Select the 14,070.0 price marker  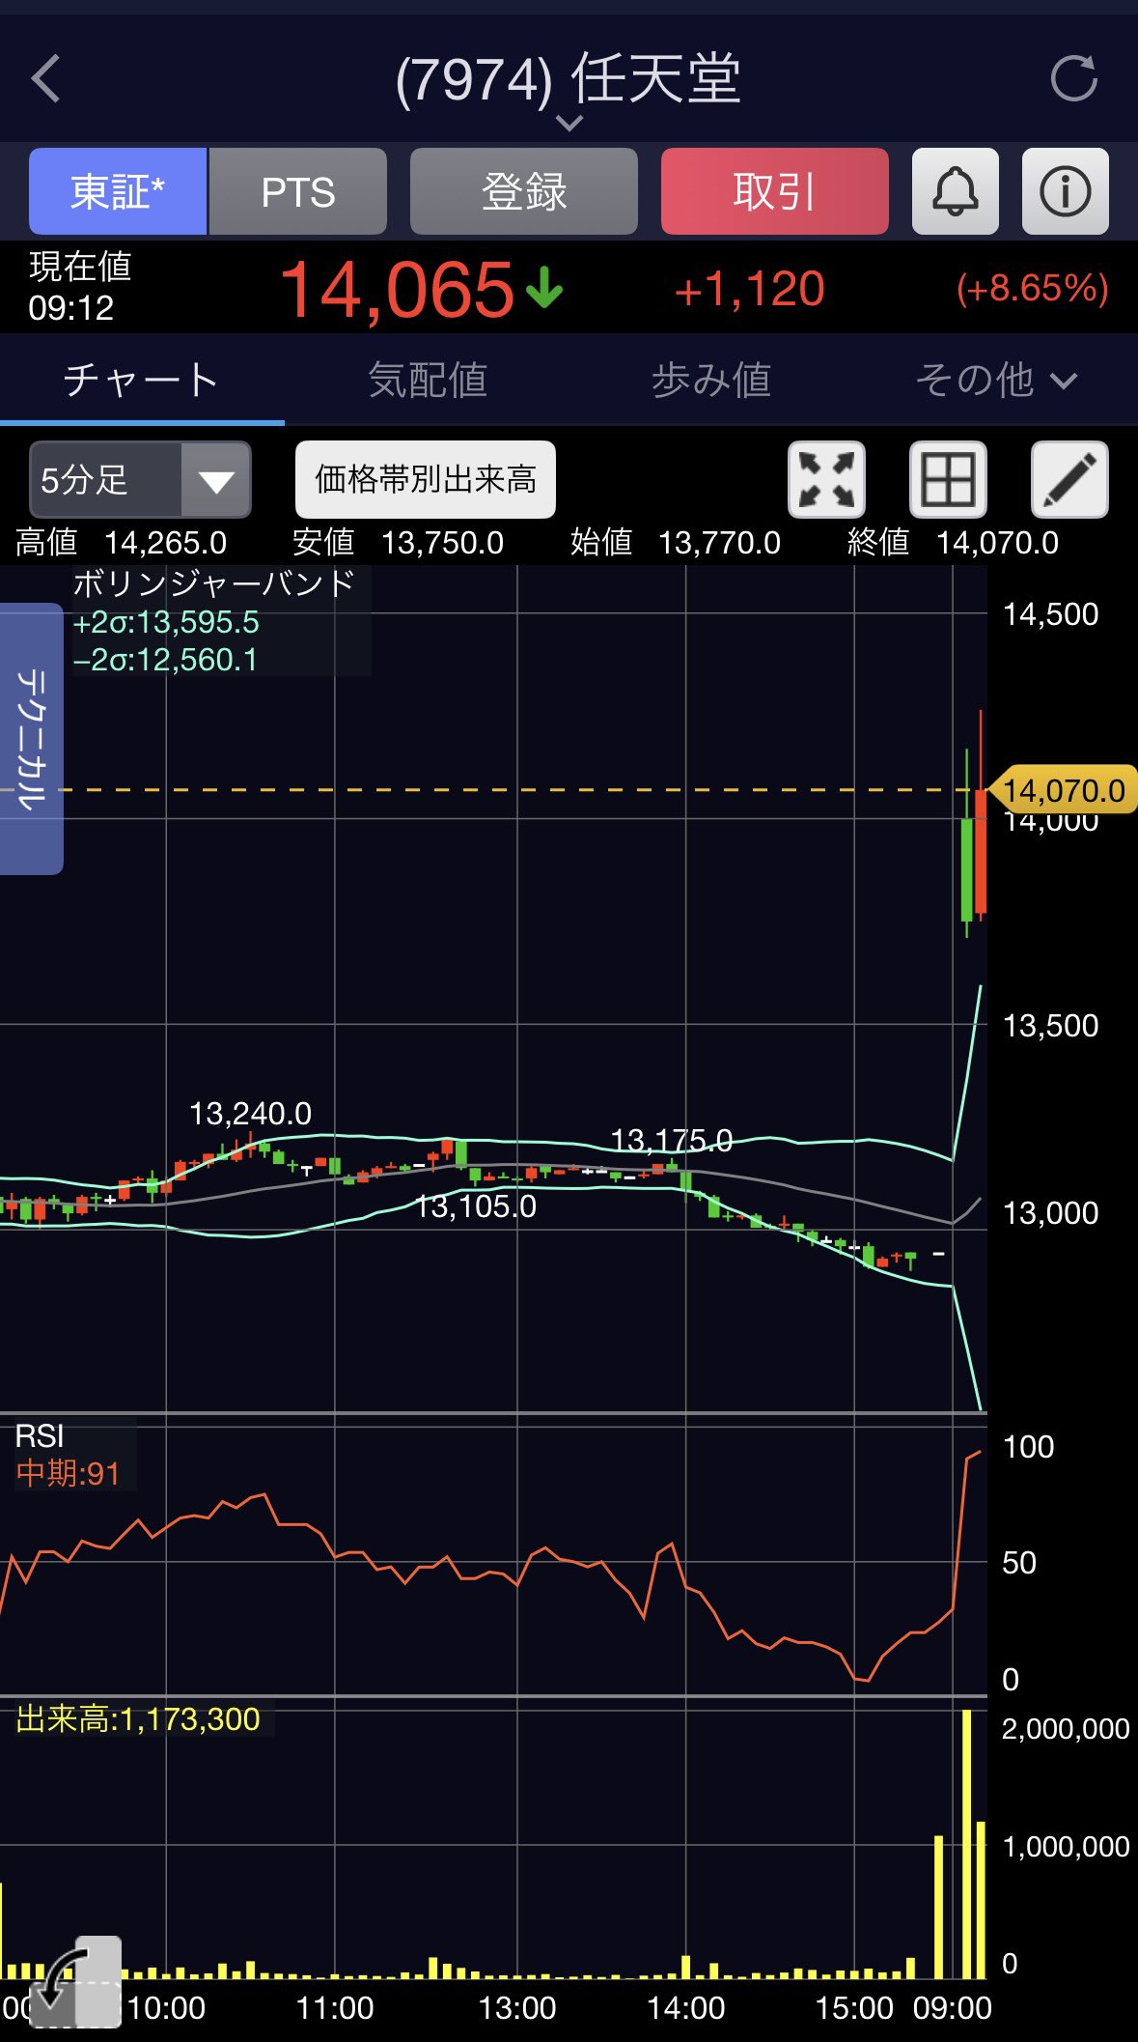(x=1064, y=790)
